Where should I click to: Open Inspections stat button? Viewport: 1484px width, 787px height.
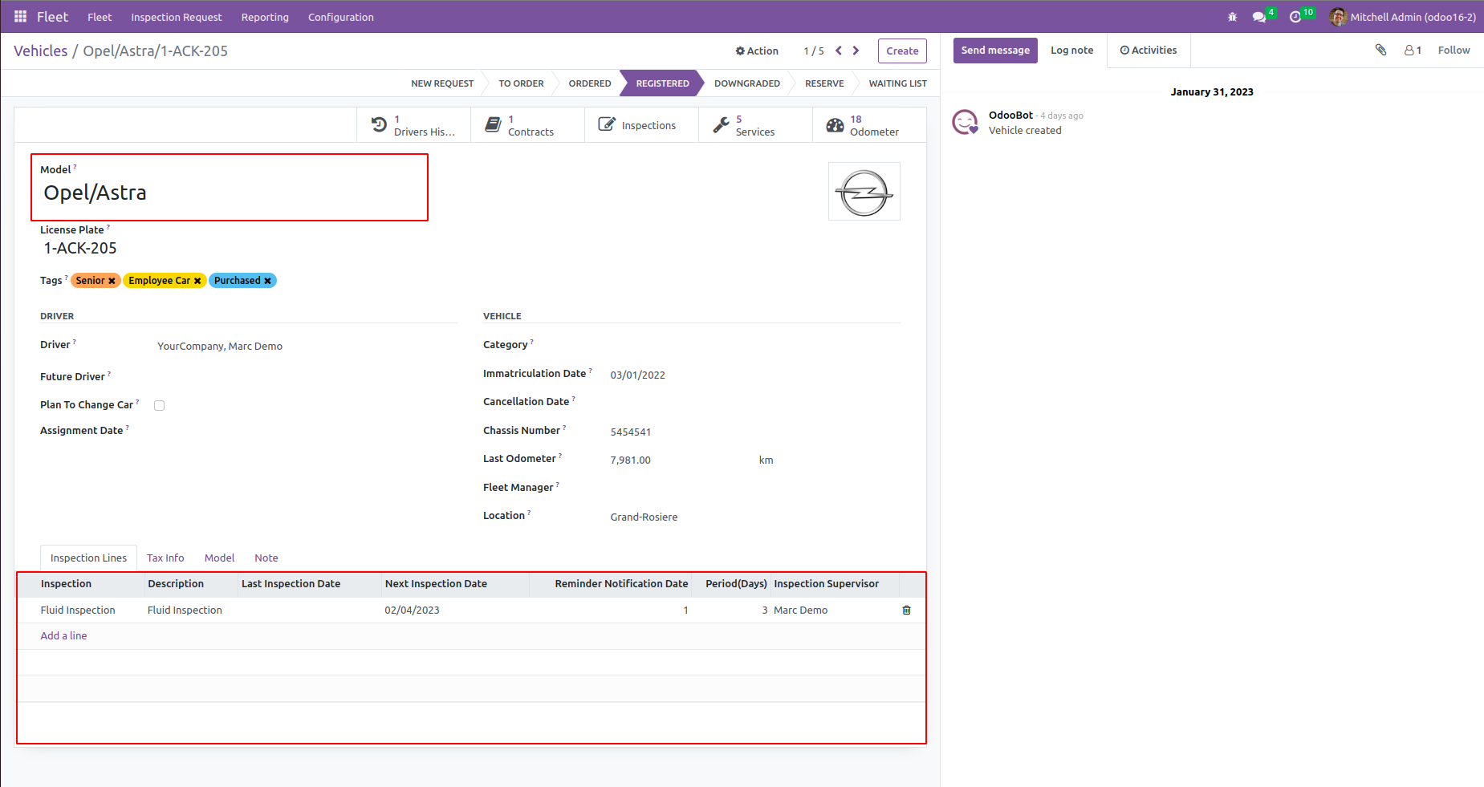pyautogui.click(x=641, y=125)
